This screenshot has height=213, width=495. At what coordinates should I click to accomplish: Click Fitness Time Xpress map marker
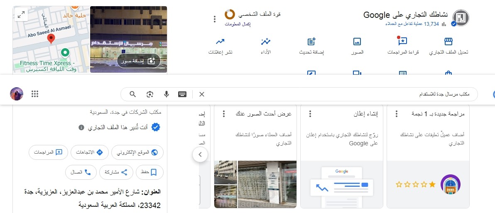coord(65,52)
